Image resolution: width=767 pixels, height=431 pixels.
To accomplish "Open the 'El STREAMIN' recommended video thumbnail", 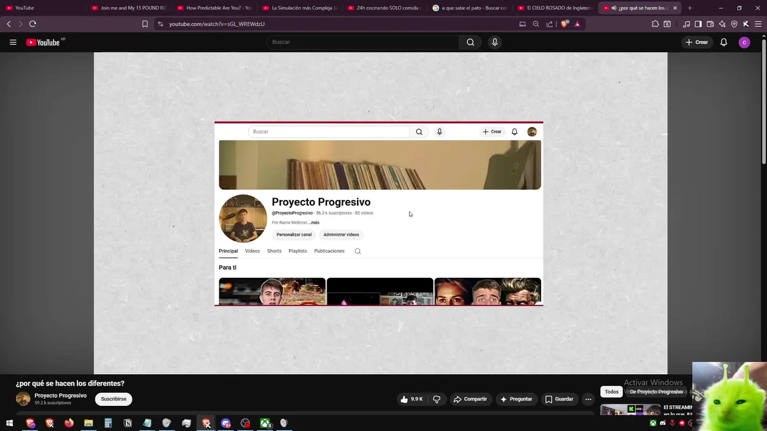I will click(630, 410).
